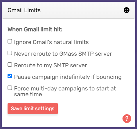Open the red question mark help bubble
Image resolution: width=137 pixels, height=129 pixels.
(x=127, y=119)
